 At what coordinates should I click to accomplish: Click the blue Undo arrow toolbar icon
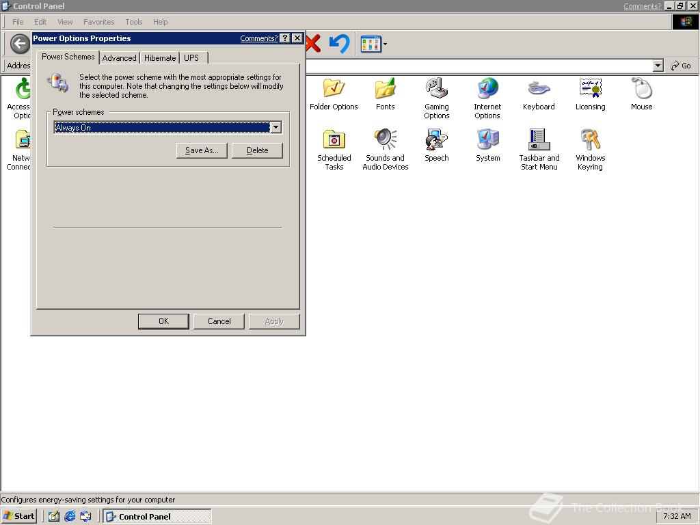point(339,44)
